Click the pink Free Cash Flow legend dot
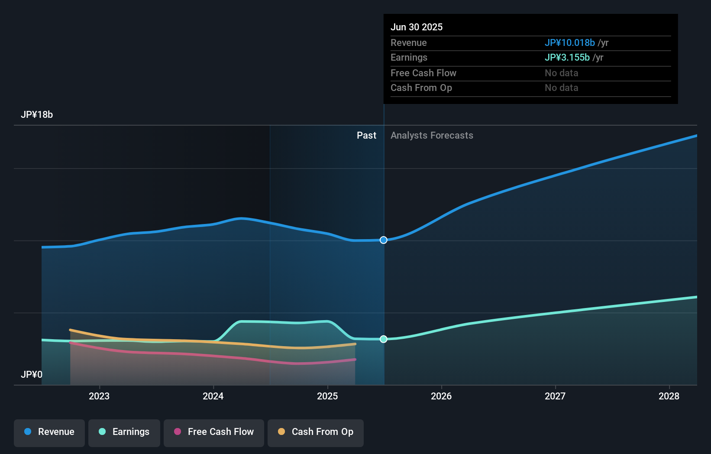The width and height of the screenshot is (711, 454). [177, 432]
